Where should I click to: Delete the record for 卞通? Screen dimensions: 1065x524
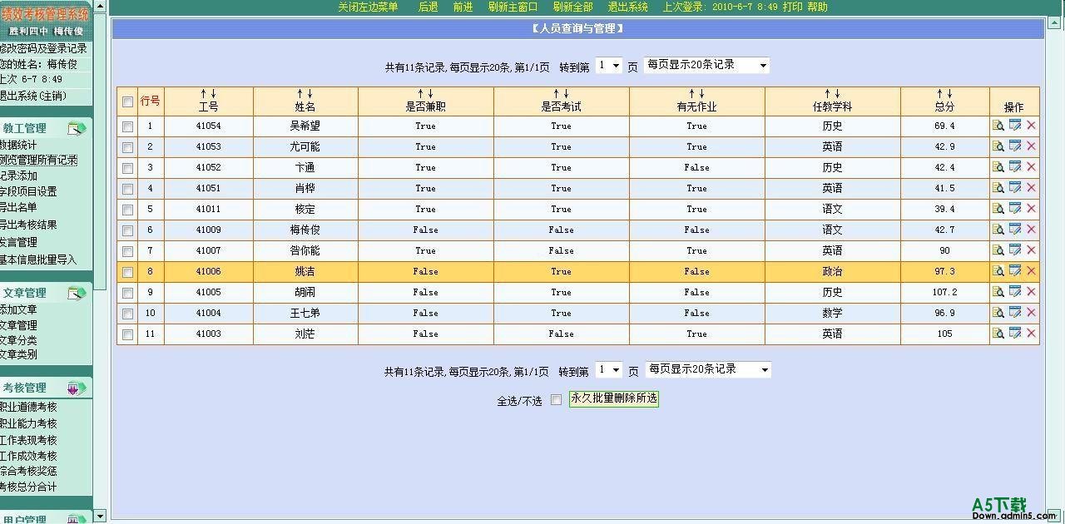pos(1031,167)
